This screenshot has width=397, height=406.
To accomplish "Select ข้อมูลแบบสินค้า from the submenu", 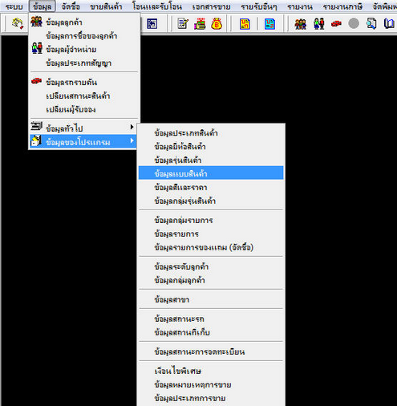I will click(x=211, y=173).
